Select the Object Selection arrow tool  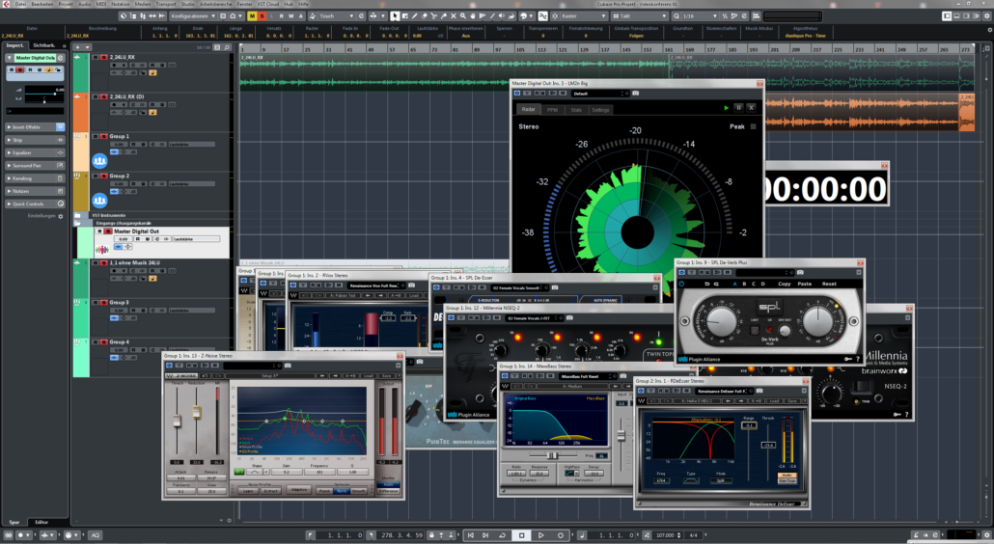pos(395,15)
